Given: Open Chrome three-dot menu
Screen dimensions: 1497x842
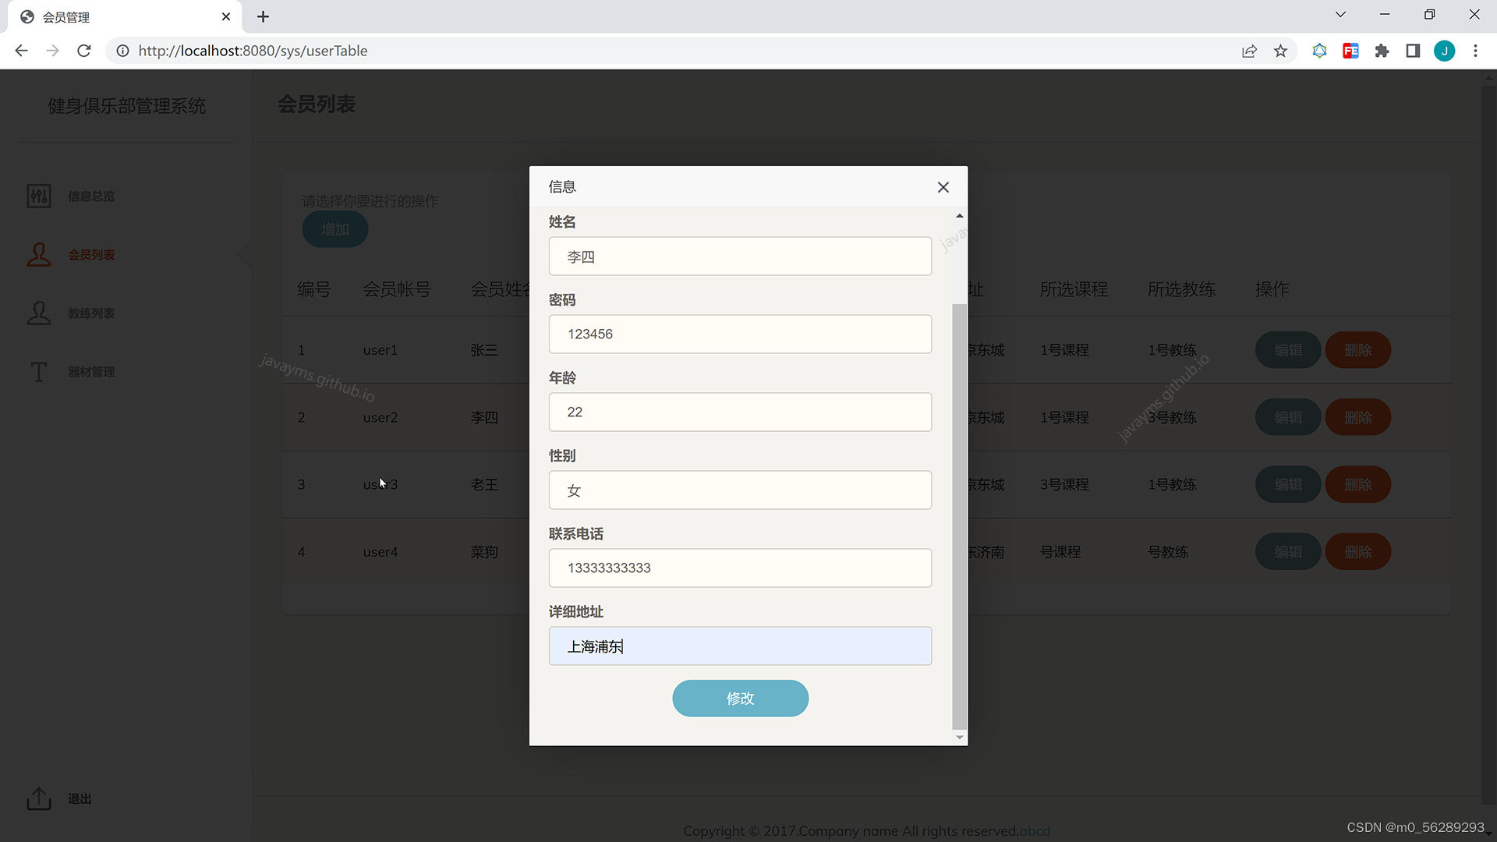Looking at the screenshot, I should tap(1475, 51).
